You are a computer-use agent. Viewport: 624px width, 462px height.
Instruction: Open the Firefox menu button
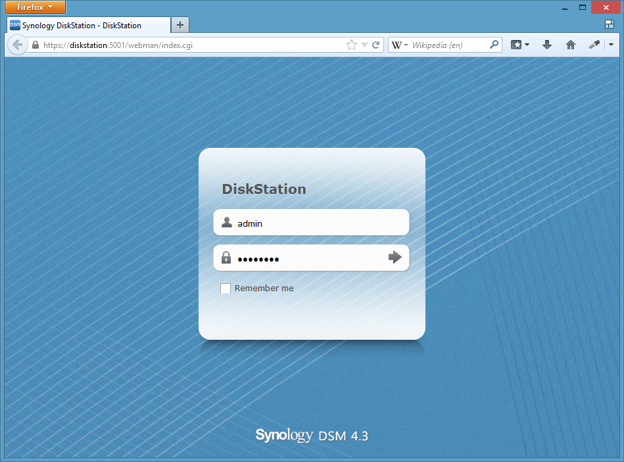[35, 7]
